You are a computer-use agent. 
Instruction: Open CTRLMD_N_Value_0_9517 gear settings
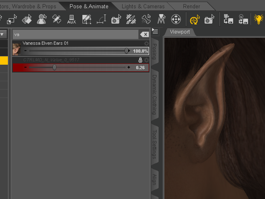coord(147,60)
